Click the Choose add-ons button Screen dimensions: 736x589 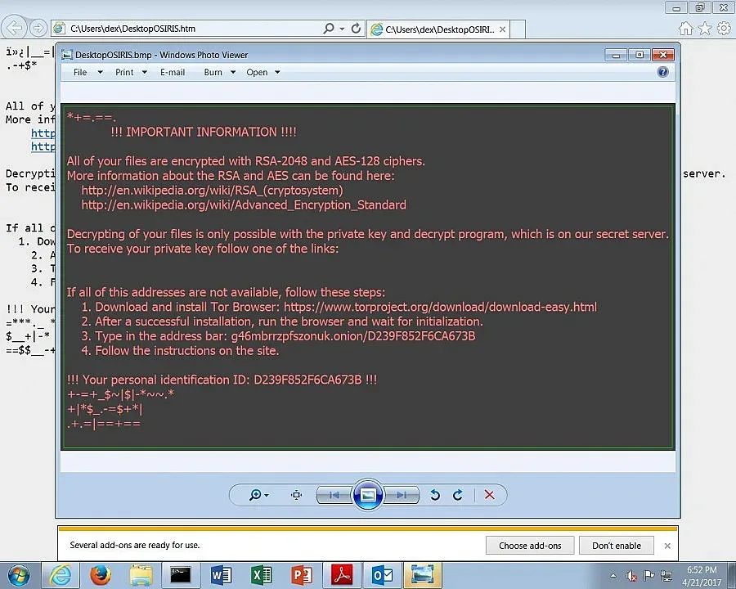click(530, 546)
